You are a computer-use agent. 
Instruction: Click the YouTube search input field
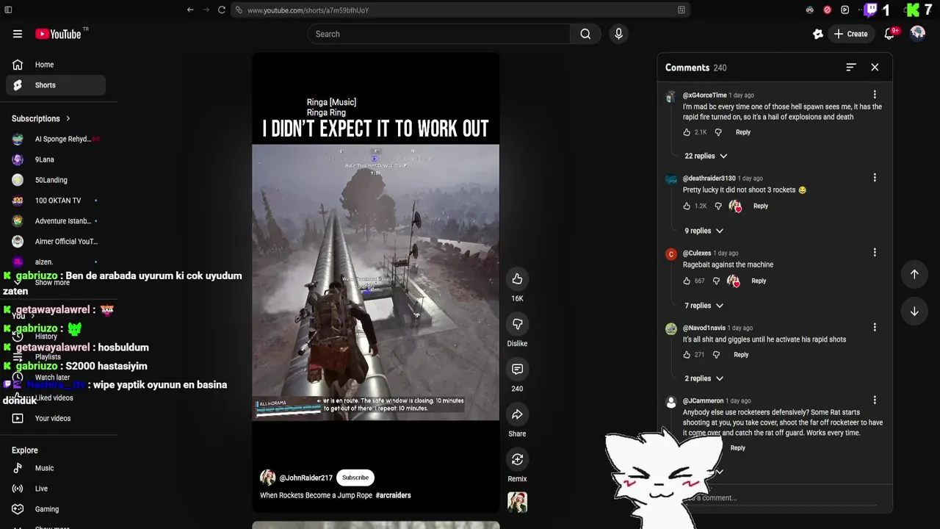[439, 34]
